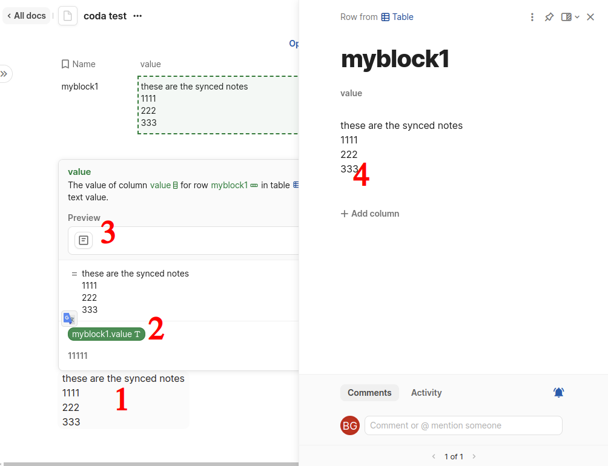
Task: Switch to the Activity tab
Action: pyautogui.click(x=426, y=393)
